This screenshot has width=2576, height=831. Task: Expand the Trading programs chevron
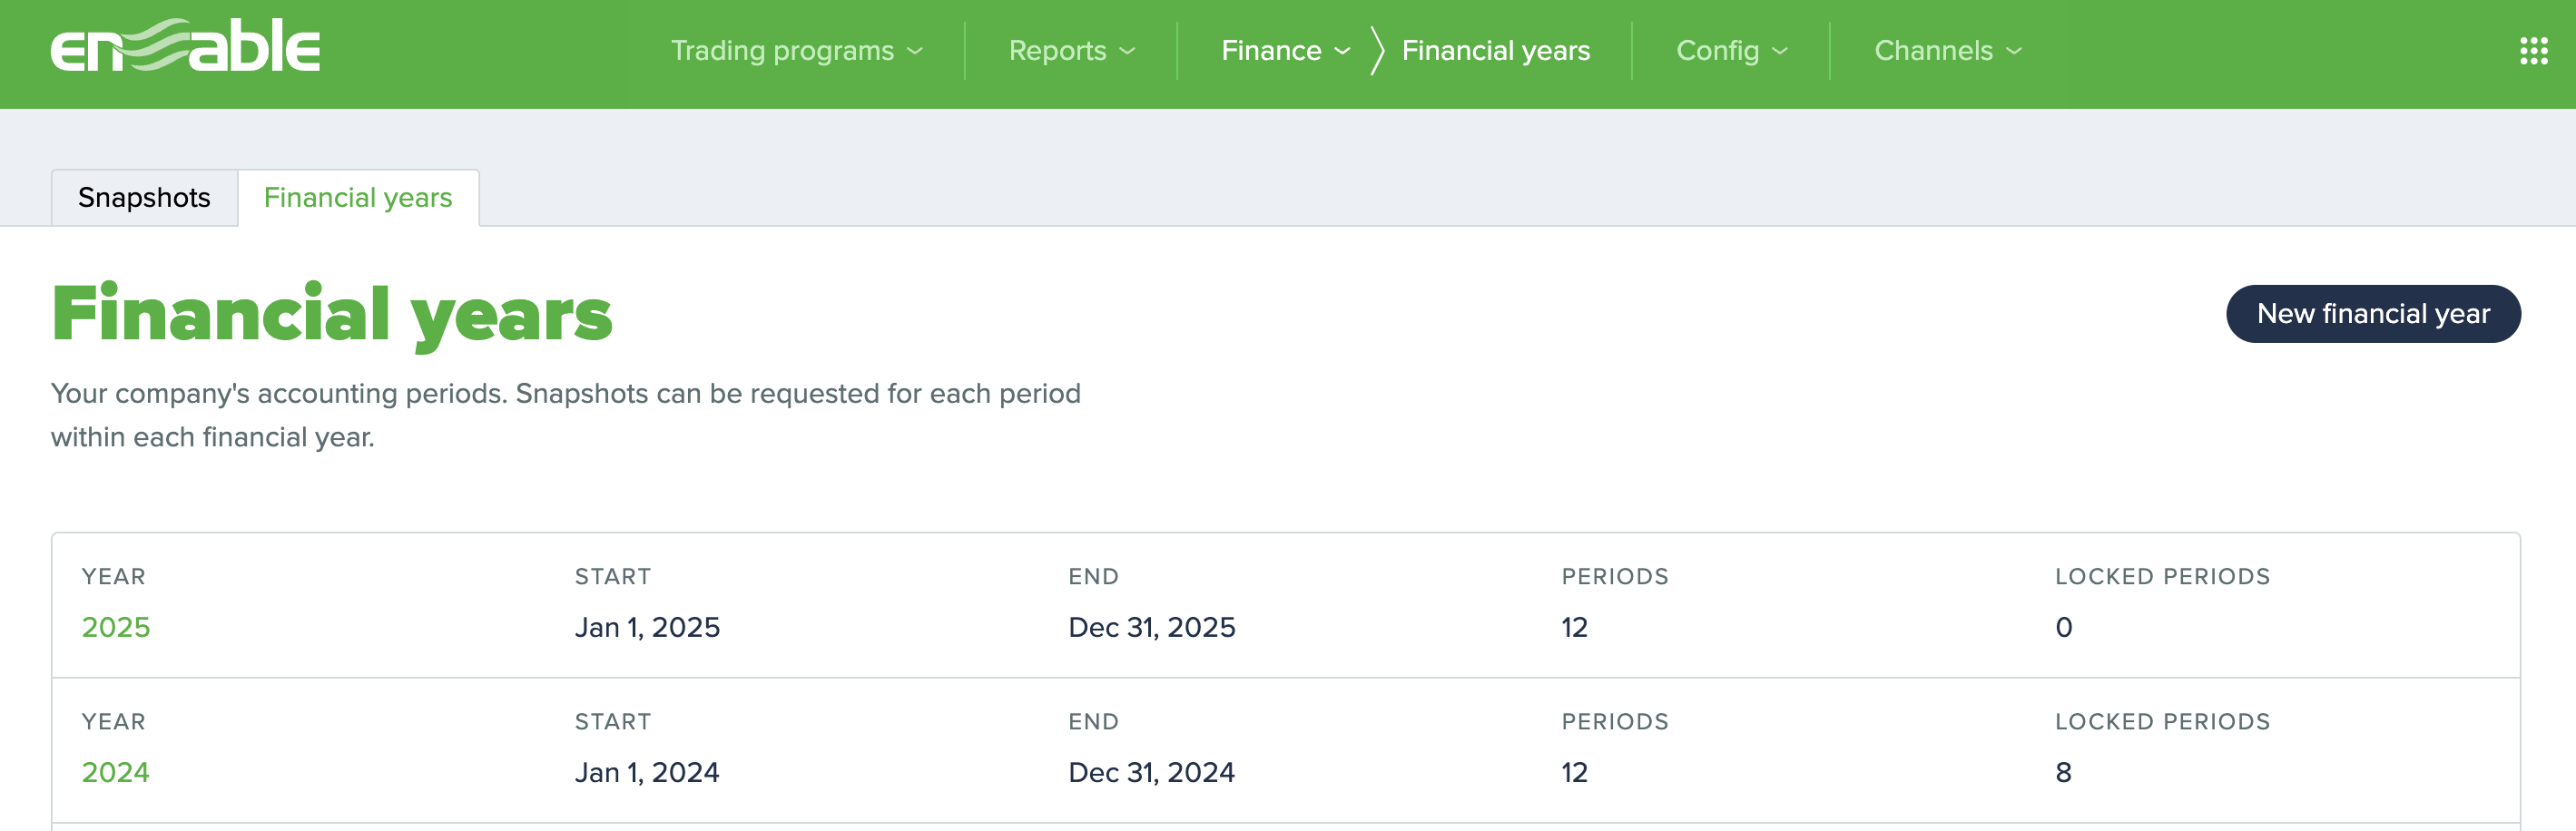915,52
